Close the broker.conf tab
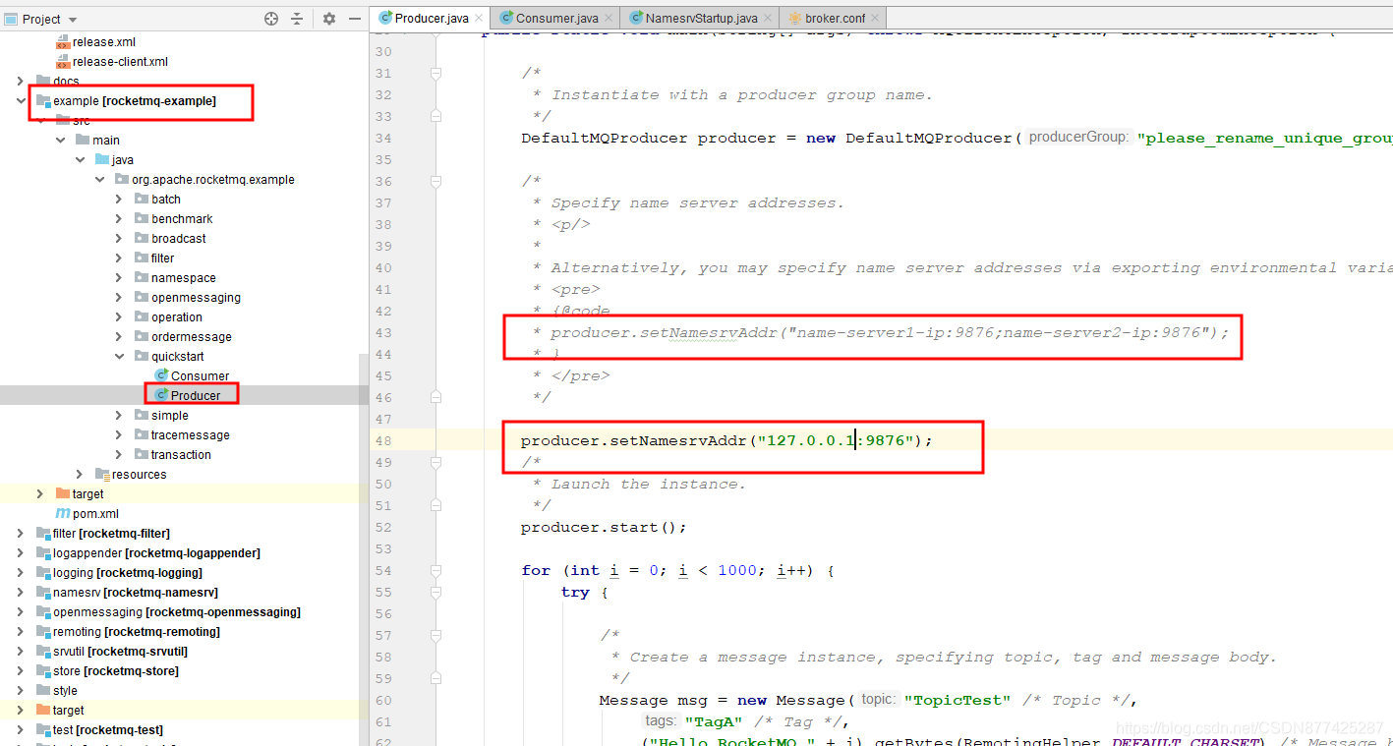Viewport: 1393px width, 746px height. [x=875, y=18]
